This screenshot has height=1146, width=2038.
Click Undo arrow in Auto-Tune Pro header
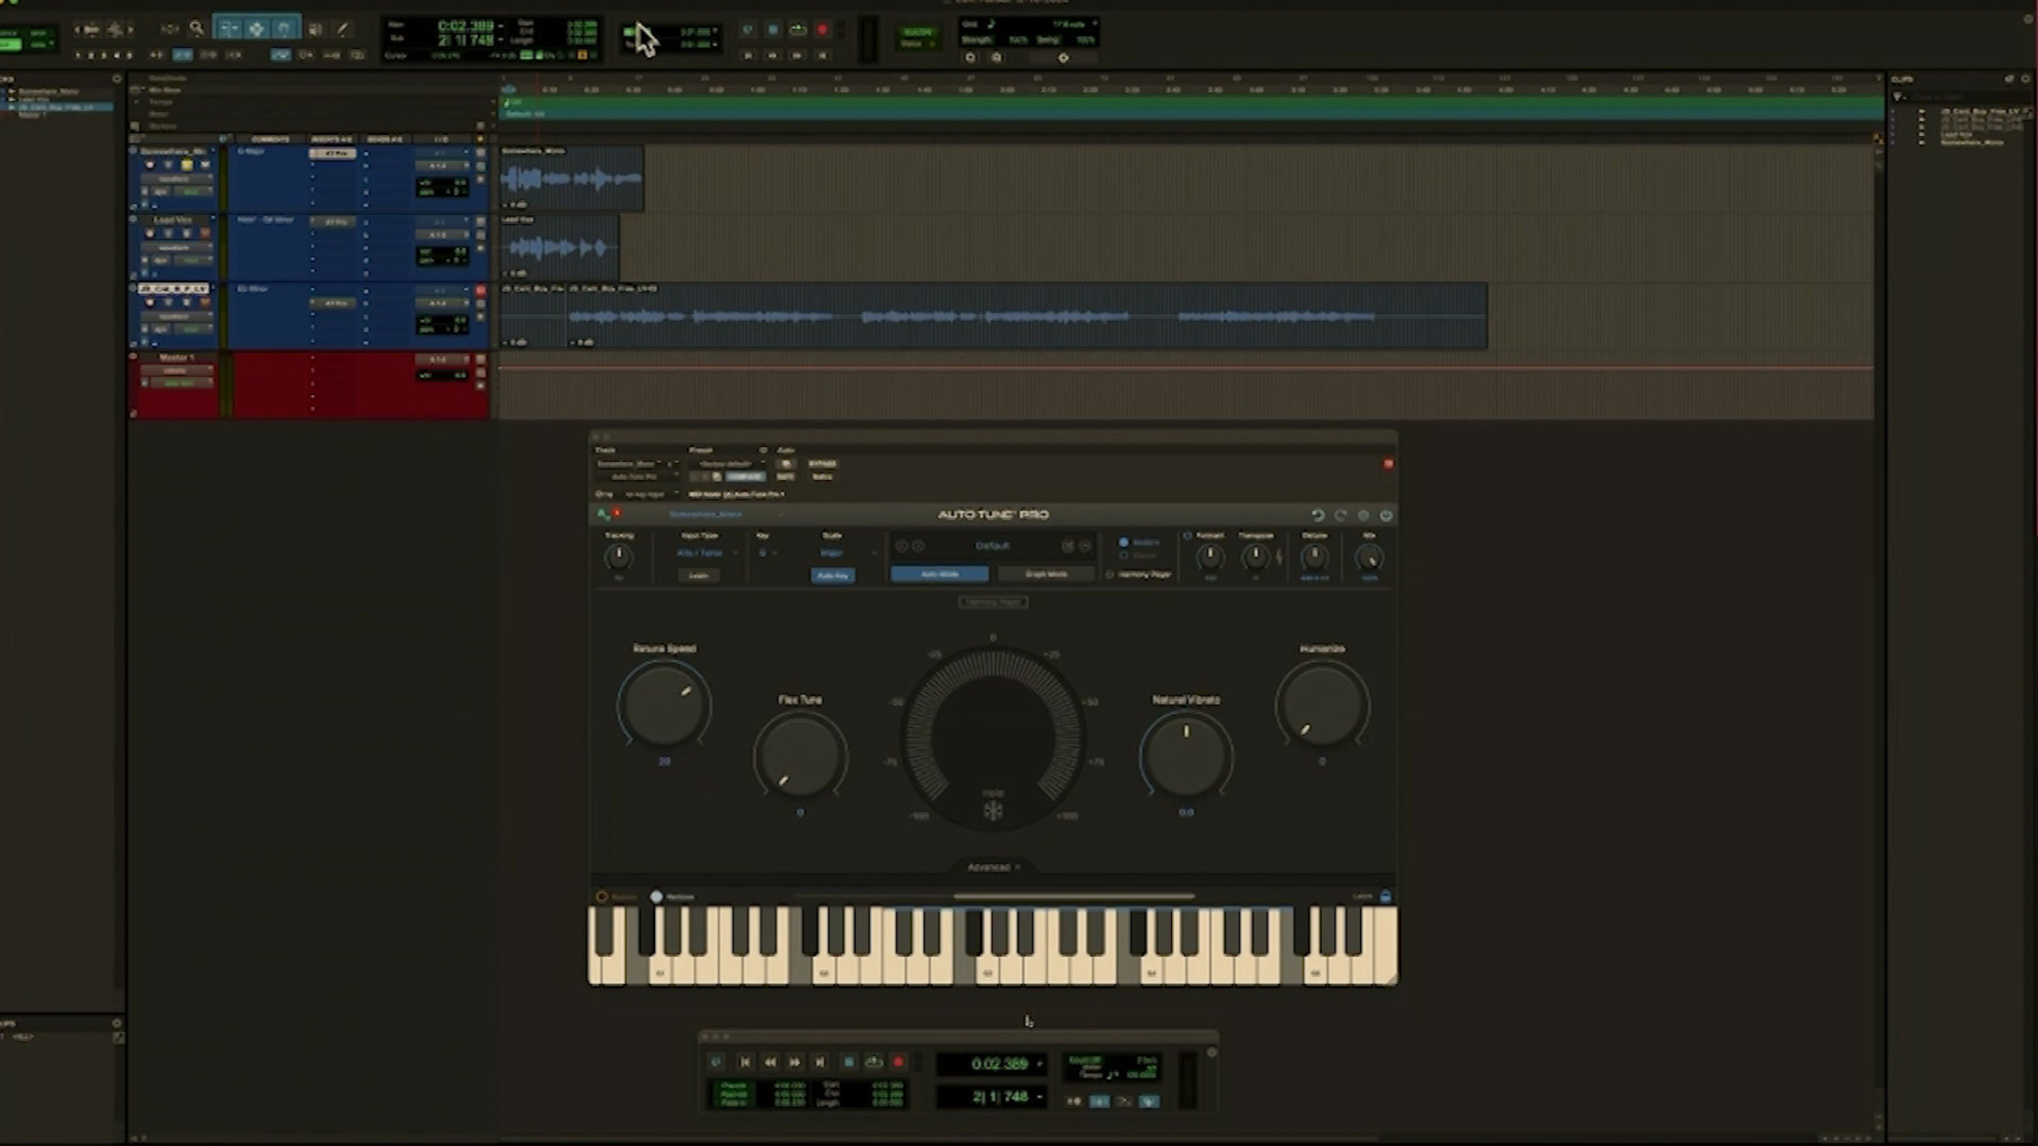[1318, 515]
